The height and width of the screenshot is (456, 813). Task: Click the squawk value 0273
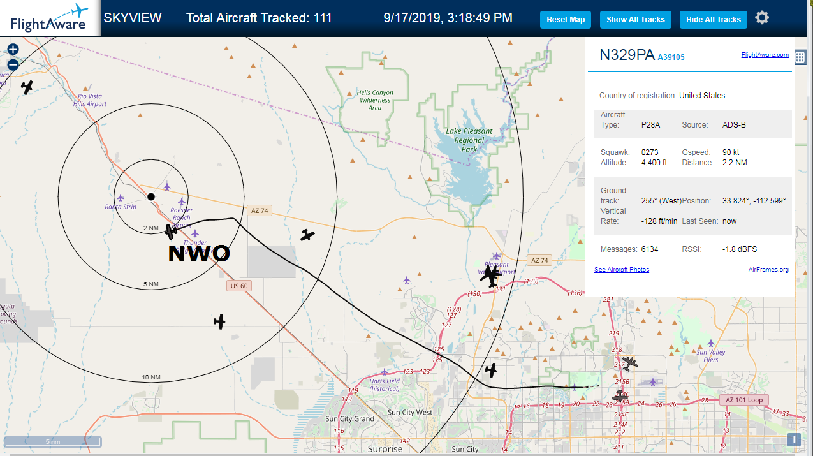650,152
